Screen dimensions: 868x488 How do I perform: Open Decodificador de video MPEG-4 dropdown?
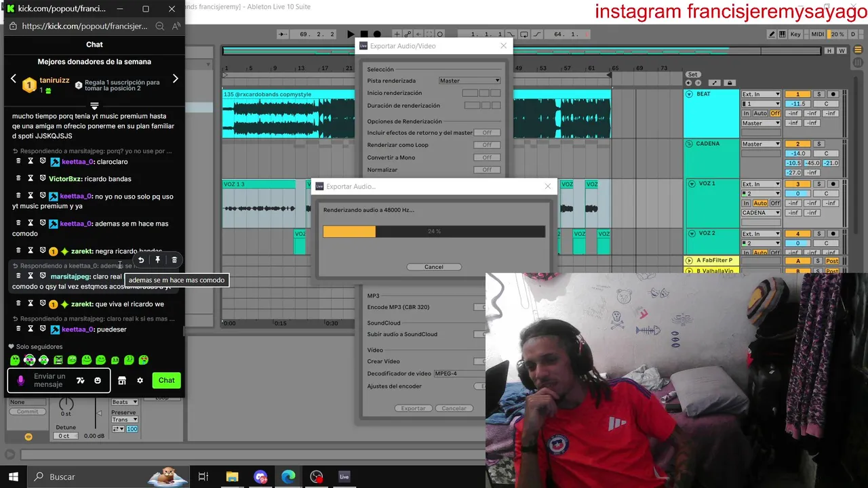pyautogui.click(x=460, y=373)
